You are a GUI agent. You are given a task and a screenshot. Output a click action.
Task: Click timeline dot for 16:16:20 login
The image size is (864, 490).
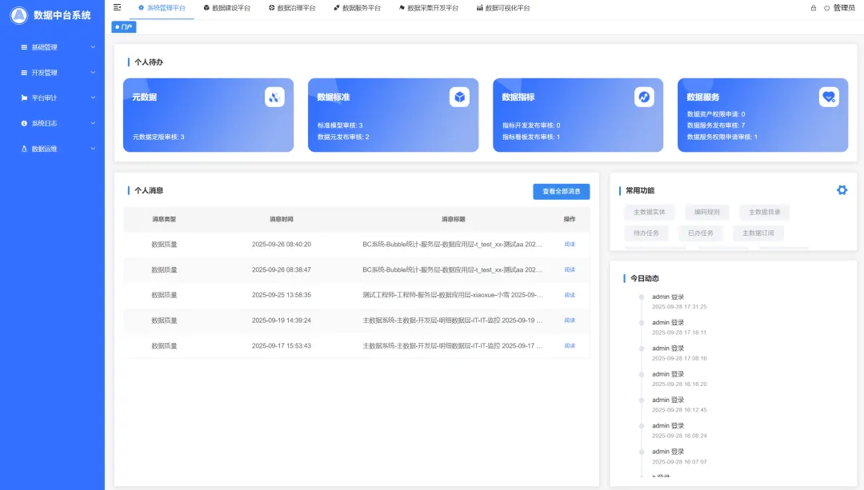tap(642, 374)
